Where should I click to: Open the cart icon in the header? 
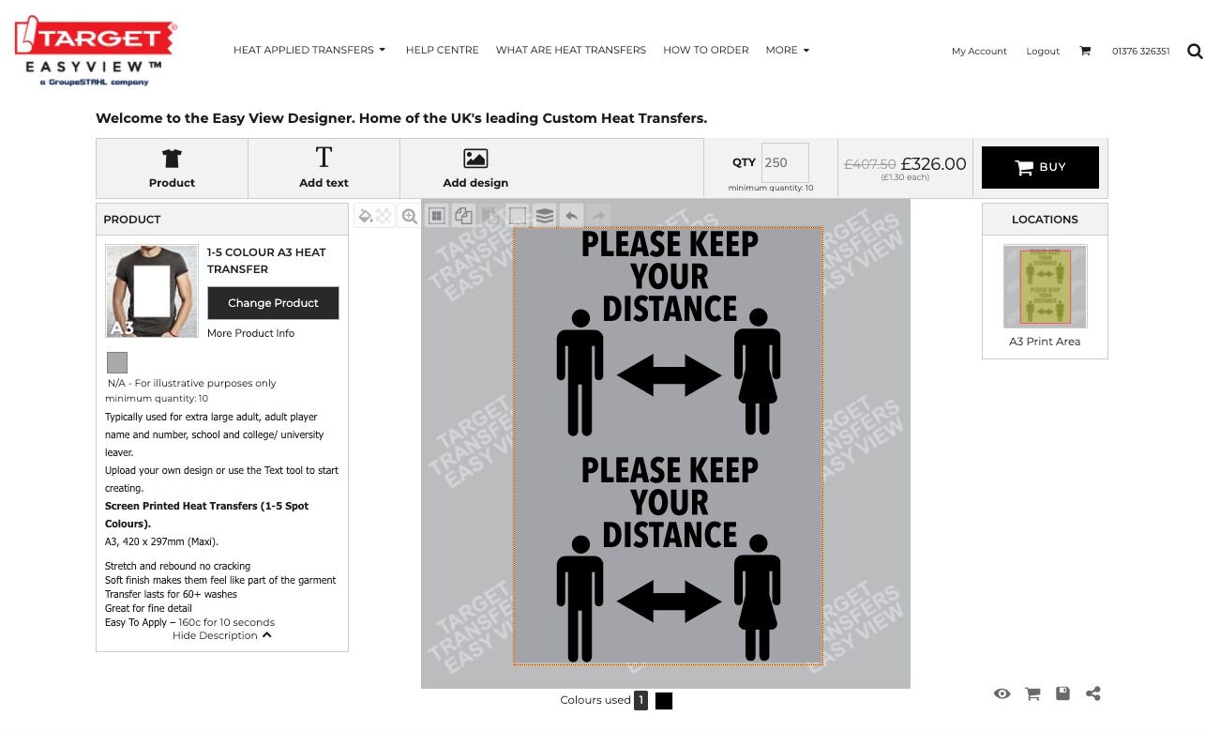(1085, 51)
